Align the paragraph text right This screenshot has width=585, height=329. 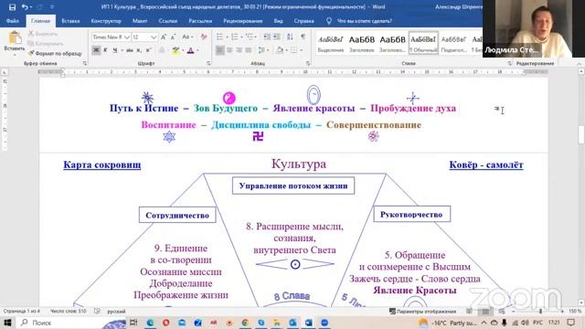point(239,50)
